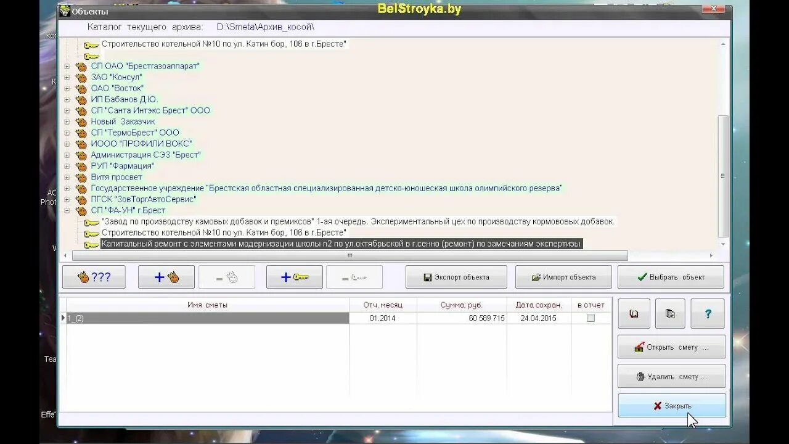789x444 pixels.
Task: Click the customer search "???" icon
Action: [x=93, y=276]
